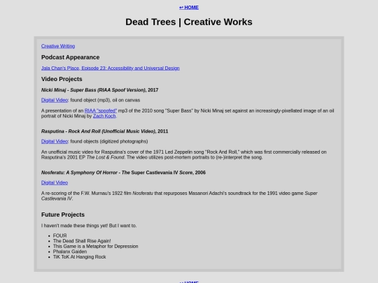The height and width of the screenshot is (283, 378).
Task: Click the Nicki Minaj - Super Bass title
Action: coord(100,90)
